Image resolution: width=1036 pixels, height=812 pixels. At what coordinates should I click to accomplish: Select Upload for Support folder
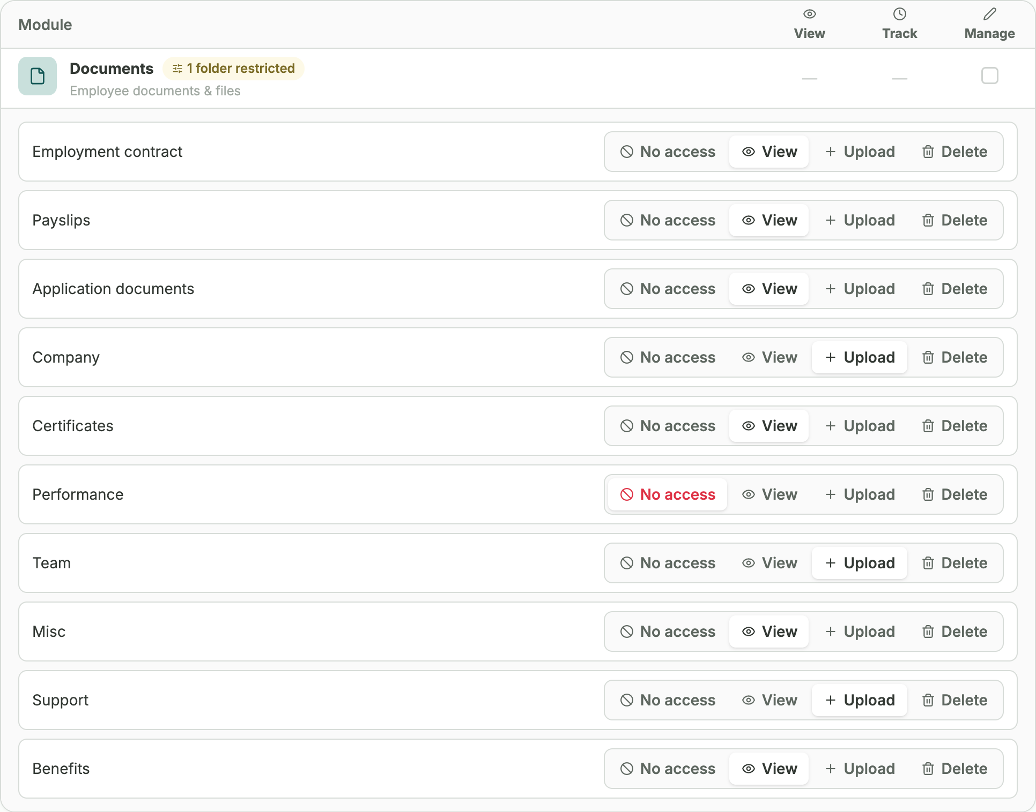[x=860, y=700]
